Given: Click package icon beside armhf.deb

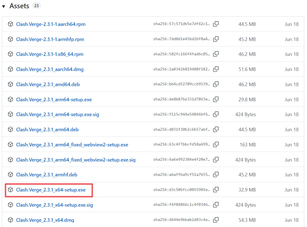Looking at the screenshot, I should tap(10, 174).
